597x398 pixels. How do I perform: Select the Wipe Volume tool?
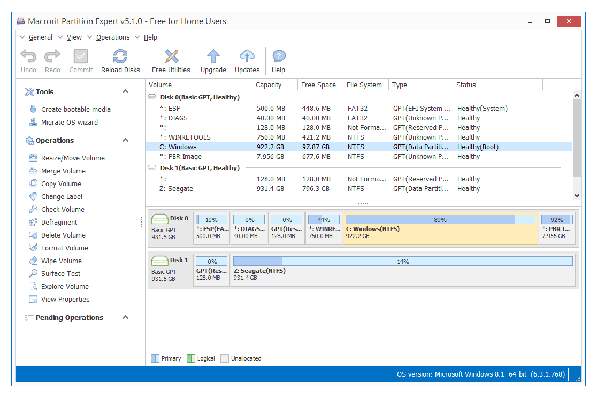(x=60, y=261)
